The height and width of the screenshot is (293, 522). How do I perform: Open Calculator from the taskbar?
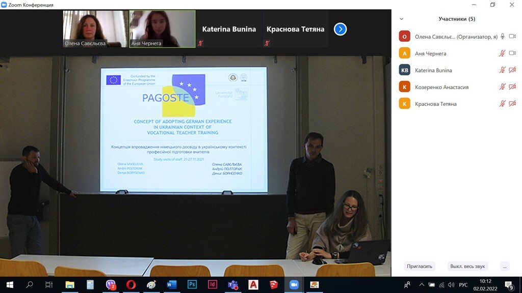(x=90, y=285)
